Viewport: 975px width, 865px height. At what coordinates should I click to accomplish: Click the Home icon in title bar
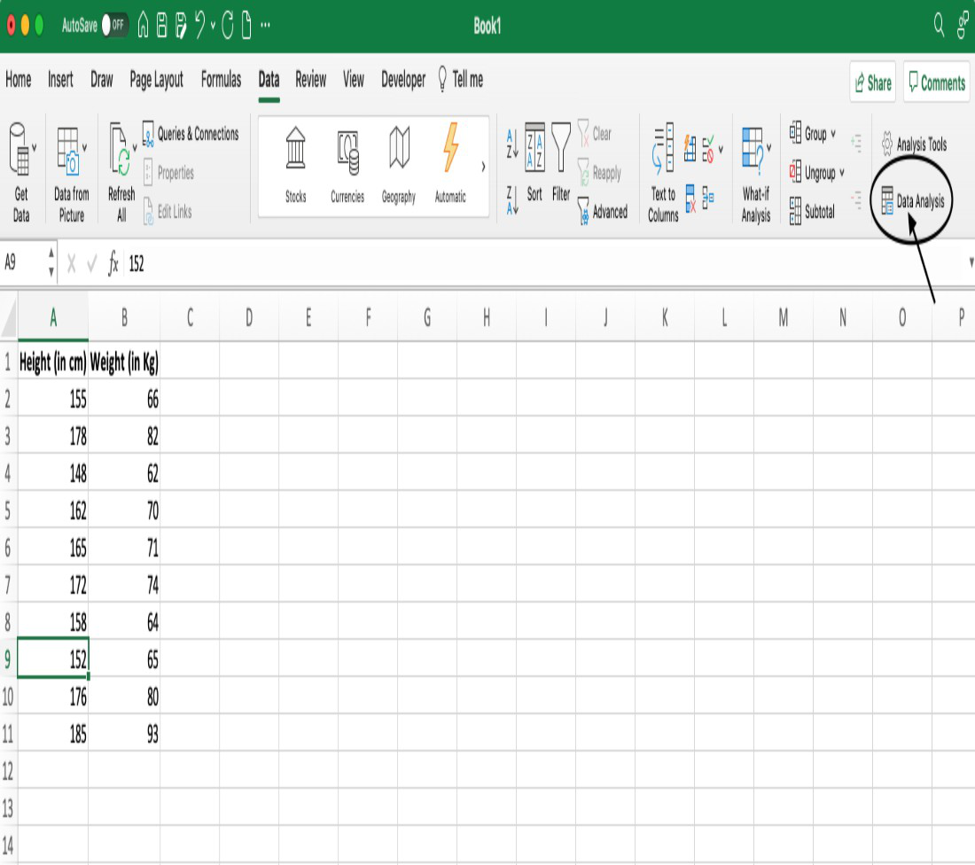tap(143, 26)
